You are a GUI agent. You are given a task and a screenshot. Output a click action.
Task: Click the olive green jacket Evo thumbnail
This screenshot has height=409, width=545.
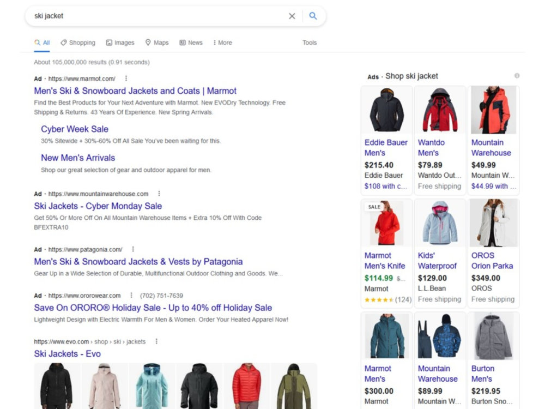coord(294,386)
